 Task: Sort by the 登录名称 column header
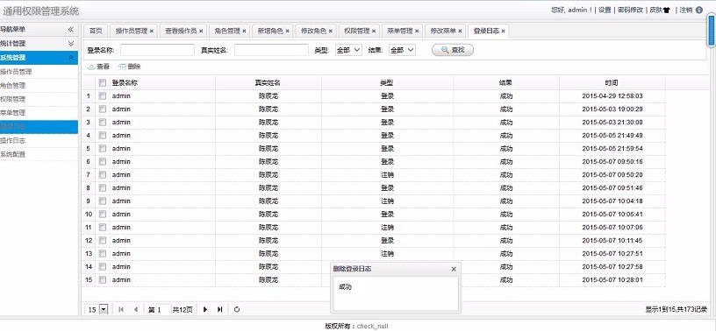(x=162, y=83)
